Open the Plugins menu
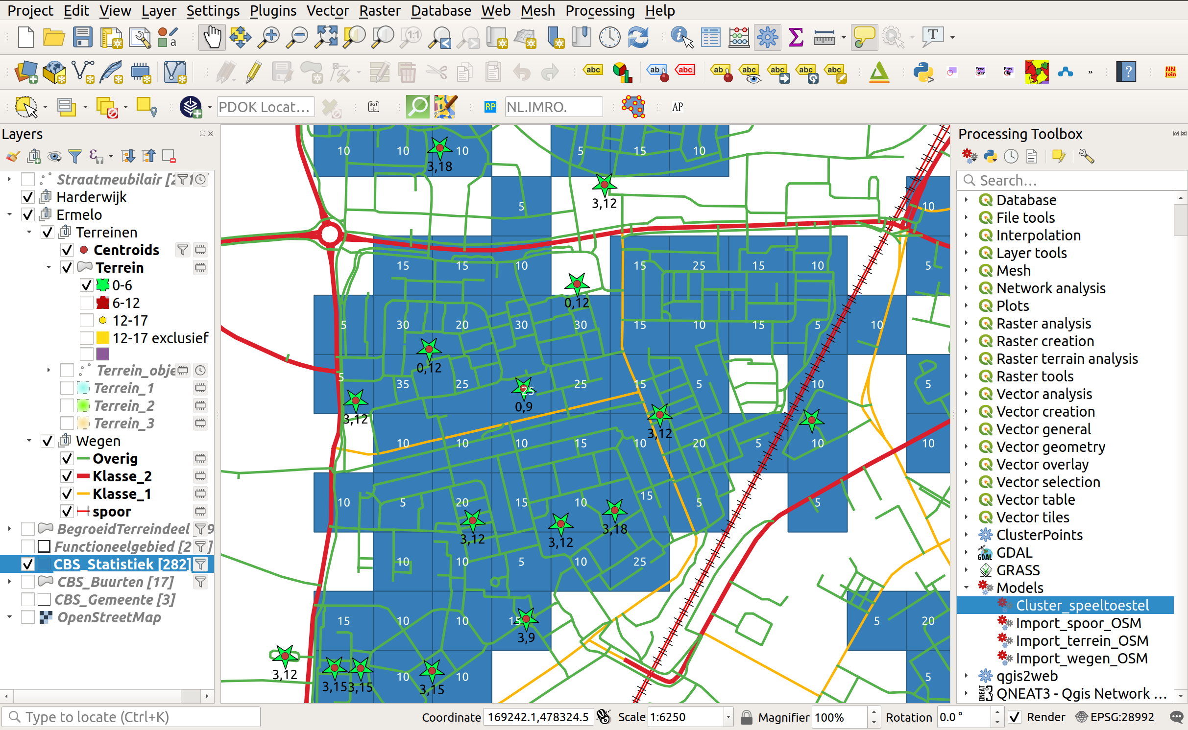 point(273,10)
